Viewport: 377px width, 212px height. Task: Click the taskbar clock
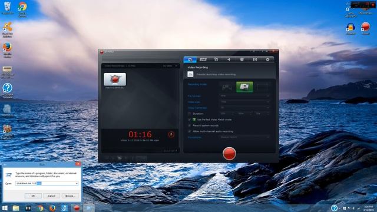[x=368, y=208]
